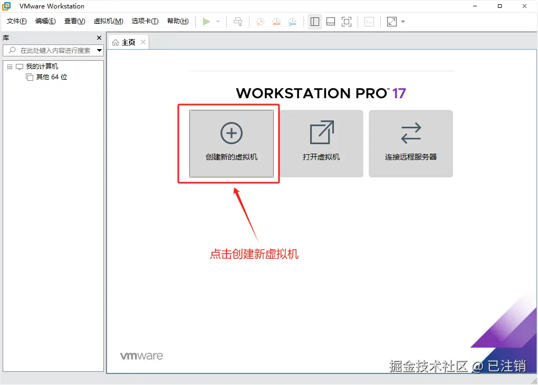Screen dimensions: 538x385
Task: Open the 文件(F) menu
Action: 16,21
